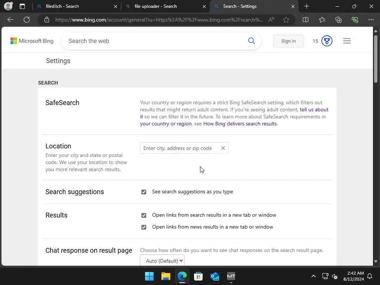Clear the location field with X
Viewport: 380px width, 285px height.
point(223,148)
